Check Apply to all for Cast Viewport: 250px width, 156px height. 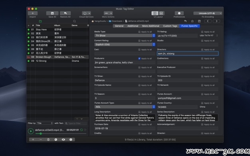[139, 49]
